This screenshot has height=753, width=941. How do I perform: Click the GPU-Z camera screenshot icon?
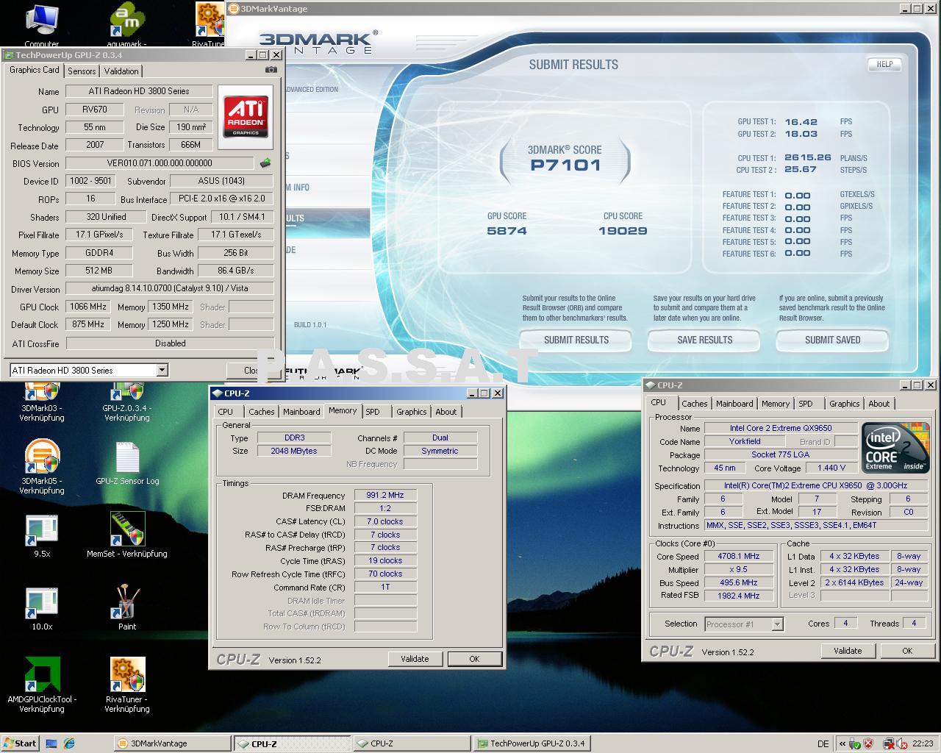tap(271, 70)
